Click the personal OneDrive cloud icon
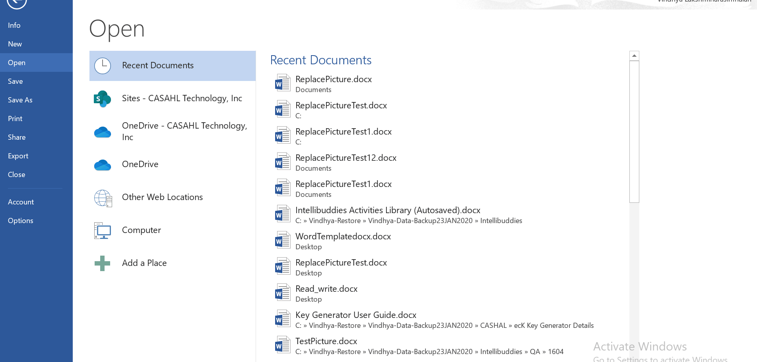This screenshot has width=757, height=362. tap(103, 164)
